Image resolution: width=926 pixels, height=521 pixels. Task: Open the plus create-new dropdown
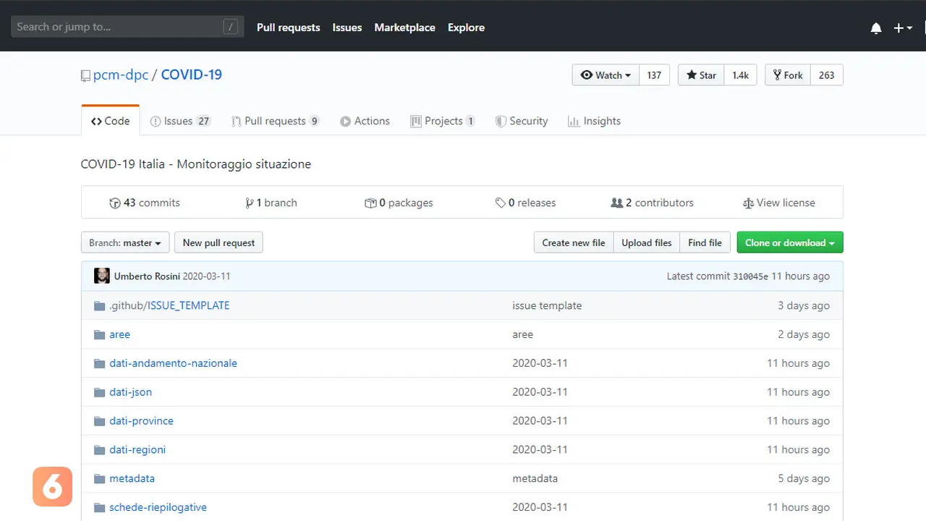point(903,27)
